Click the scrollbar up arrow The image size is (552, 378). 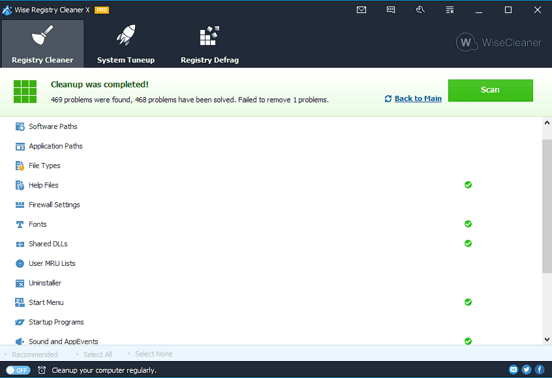tap(547, 123)
